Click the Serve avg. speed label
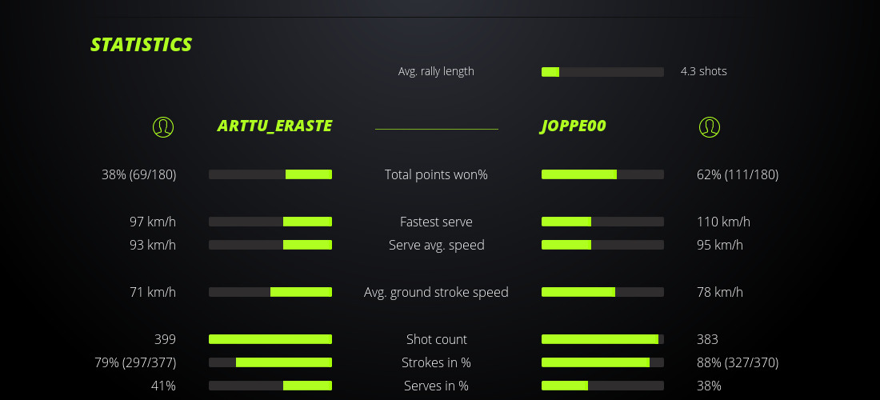Image resolution: width=880 pixels, height=400 pixels. coord(436,245)
